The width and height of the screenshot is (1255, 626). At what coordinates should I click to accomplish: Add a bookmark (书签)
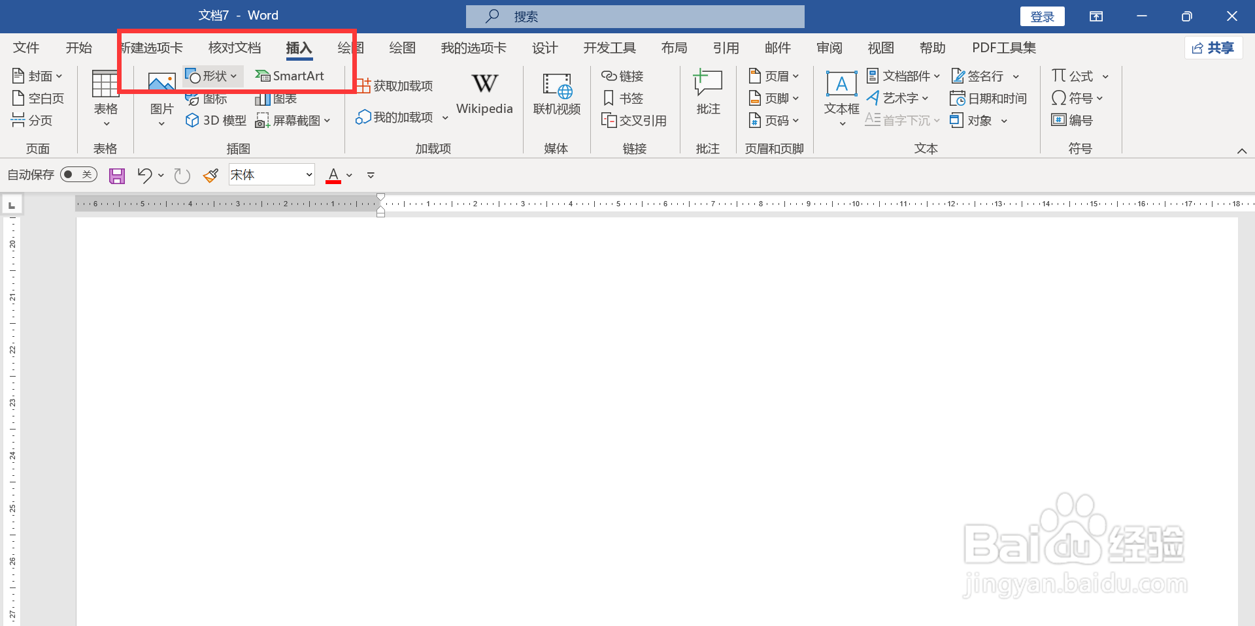622,99
